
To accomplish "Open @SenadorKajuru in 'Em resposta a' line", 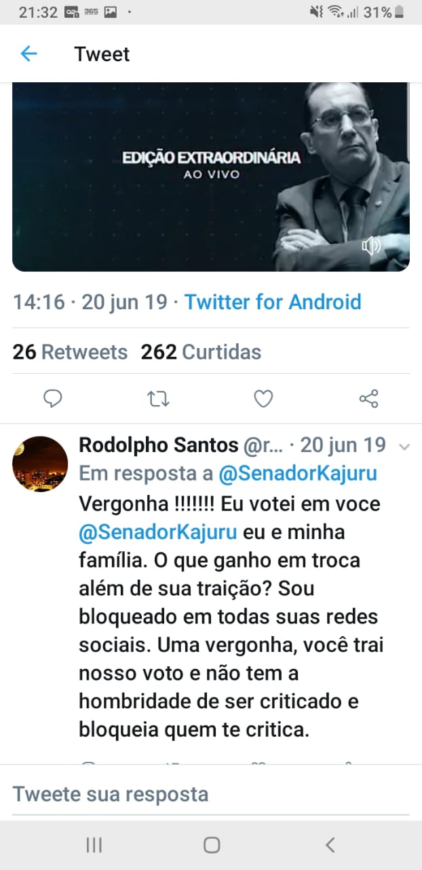I will (x=296, y=474).
